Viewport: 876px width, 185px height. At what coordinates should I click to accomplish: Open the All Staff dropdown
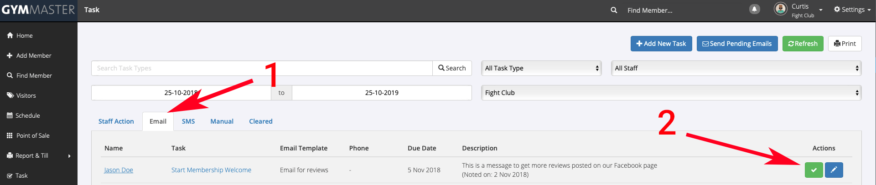(x=736, y=68)
